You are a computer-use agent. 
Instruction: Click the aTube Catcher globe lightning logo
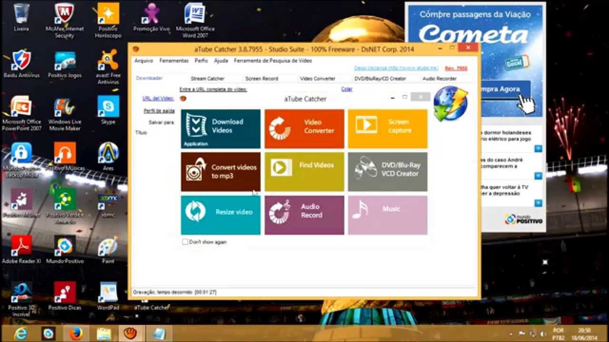tap(451, 103)
